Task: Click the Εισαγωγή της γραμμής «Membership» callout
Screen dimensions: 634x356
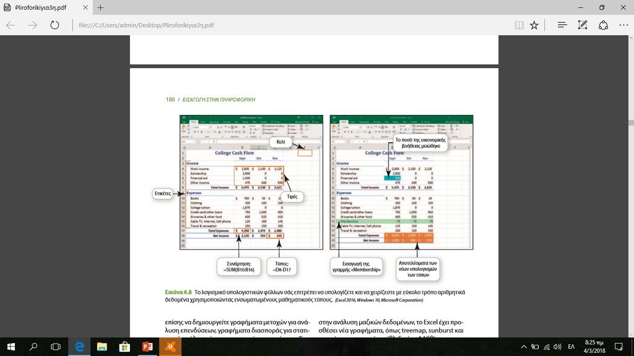Action: coord(356,267)
